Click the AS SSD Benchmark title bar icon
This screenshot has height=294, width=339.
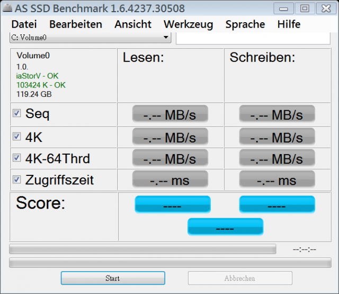[x=7, y=8]
